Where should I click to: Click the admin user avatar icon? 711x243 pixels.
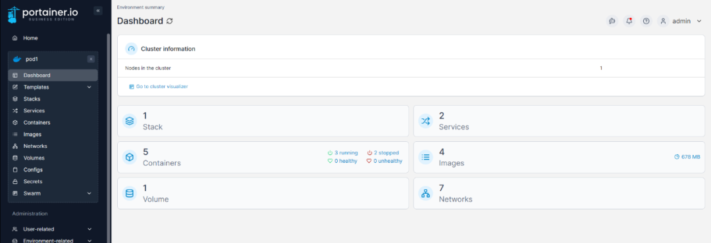tap(664, 21)
